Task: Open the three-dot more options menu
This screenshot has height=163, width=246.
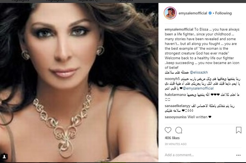Action: coord(238,155)
